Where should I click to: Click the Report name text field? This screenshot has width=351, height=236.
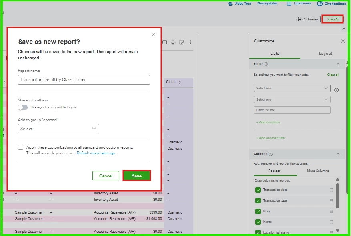(84, 80)
